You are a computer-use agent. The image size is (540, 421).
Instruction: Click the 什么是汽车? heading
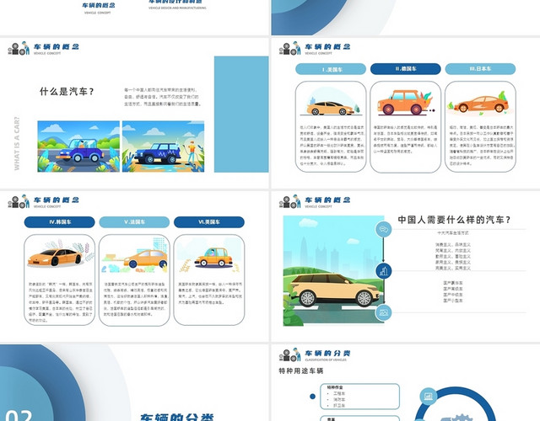67,92
